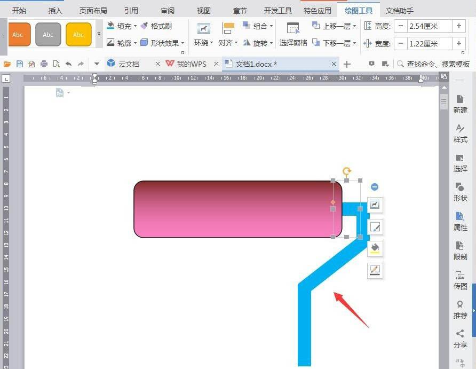The width and height of the screenshot is (476, 369).
Task: Open the 分享 sidebar panel
Action: 460,339
